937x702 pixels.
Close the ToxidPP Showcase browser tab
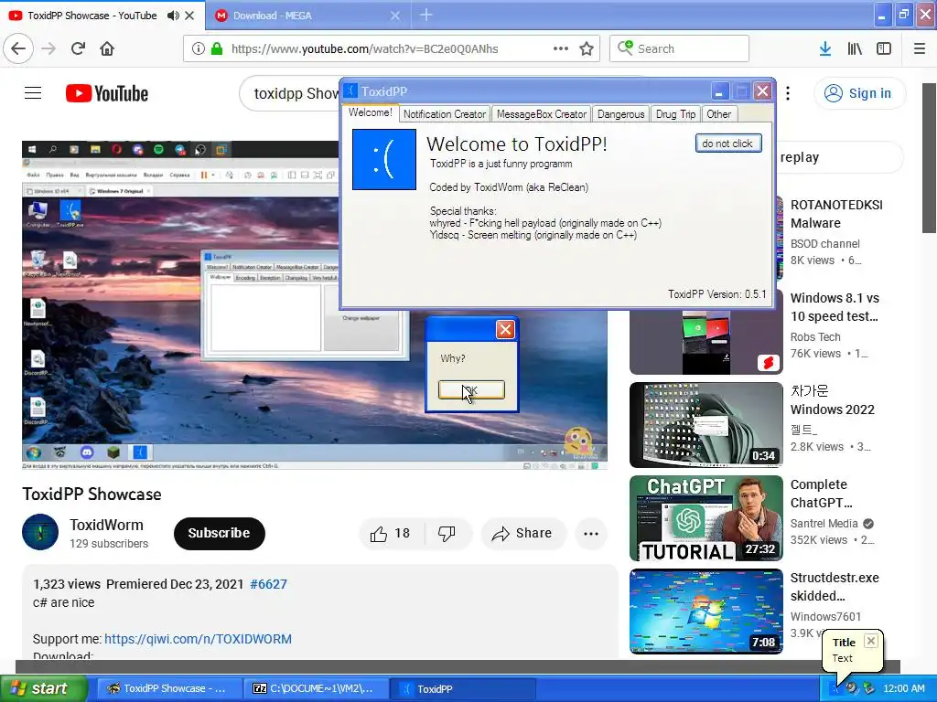[x=189, y=16]
